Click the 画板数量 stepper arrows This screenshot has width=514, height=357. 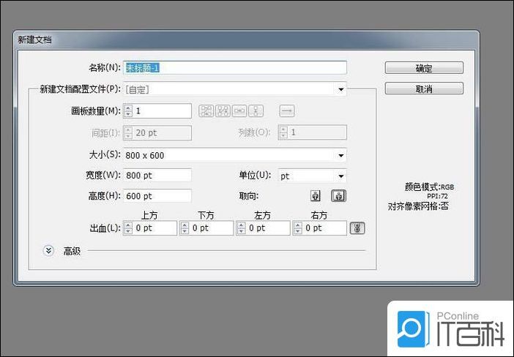click(x=128, y=111)
